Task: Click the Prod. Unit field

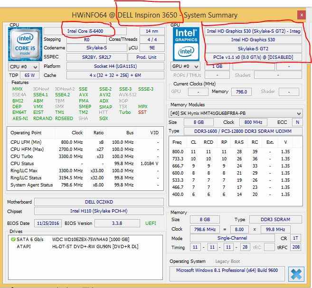Action: point(147,57)
